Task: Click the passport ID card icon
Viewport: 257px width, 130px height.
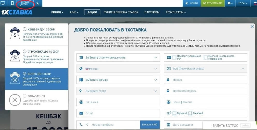Action: click(x=169, y=58)
